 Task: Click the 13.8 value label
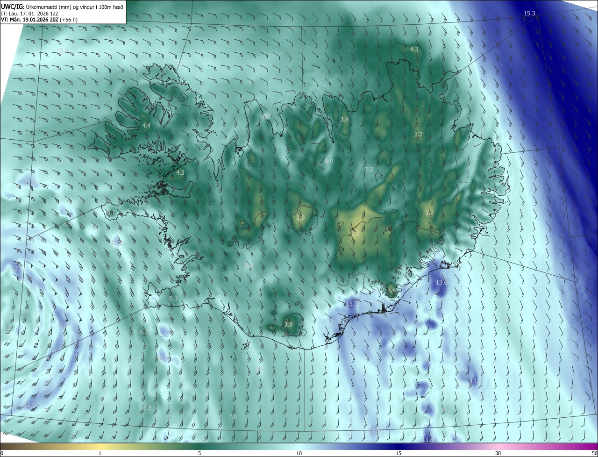(427, 440)
